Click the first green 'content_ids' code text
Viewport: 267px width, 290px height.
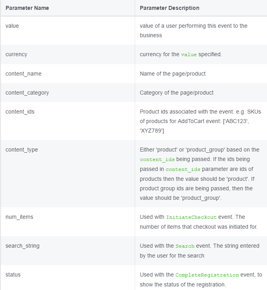(x=157, y=159)
